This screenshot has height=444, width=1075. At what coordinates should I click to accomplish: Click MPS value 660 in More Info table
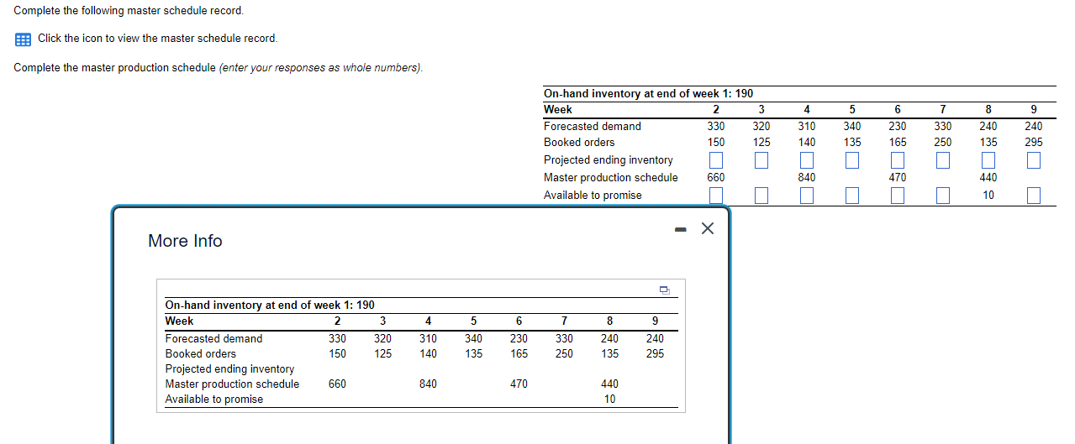(x=337, y=384)
